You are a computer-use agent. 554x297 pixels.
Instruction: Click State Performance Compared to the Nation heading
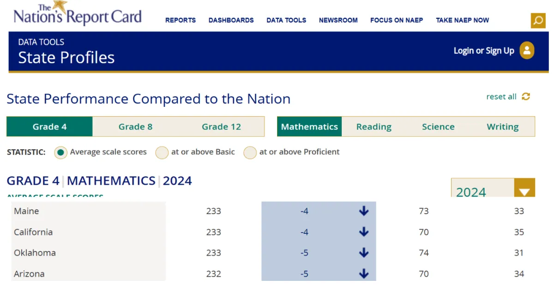(149, 99)
